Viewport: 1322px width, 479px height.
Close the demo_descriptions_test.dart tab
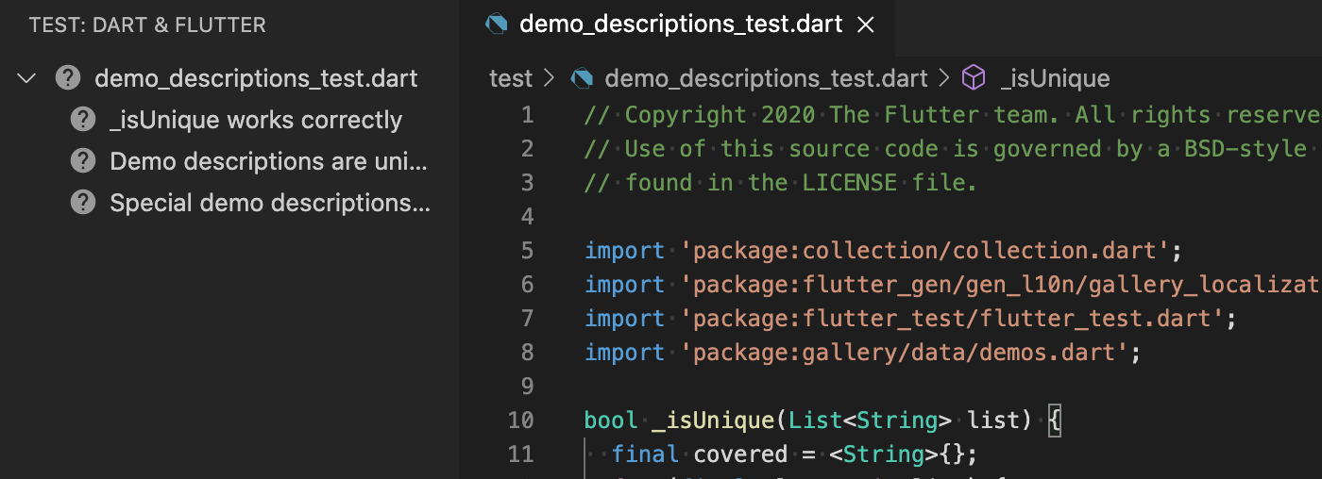pyautogui.click(x=865, y=25)
